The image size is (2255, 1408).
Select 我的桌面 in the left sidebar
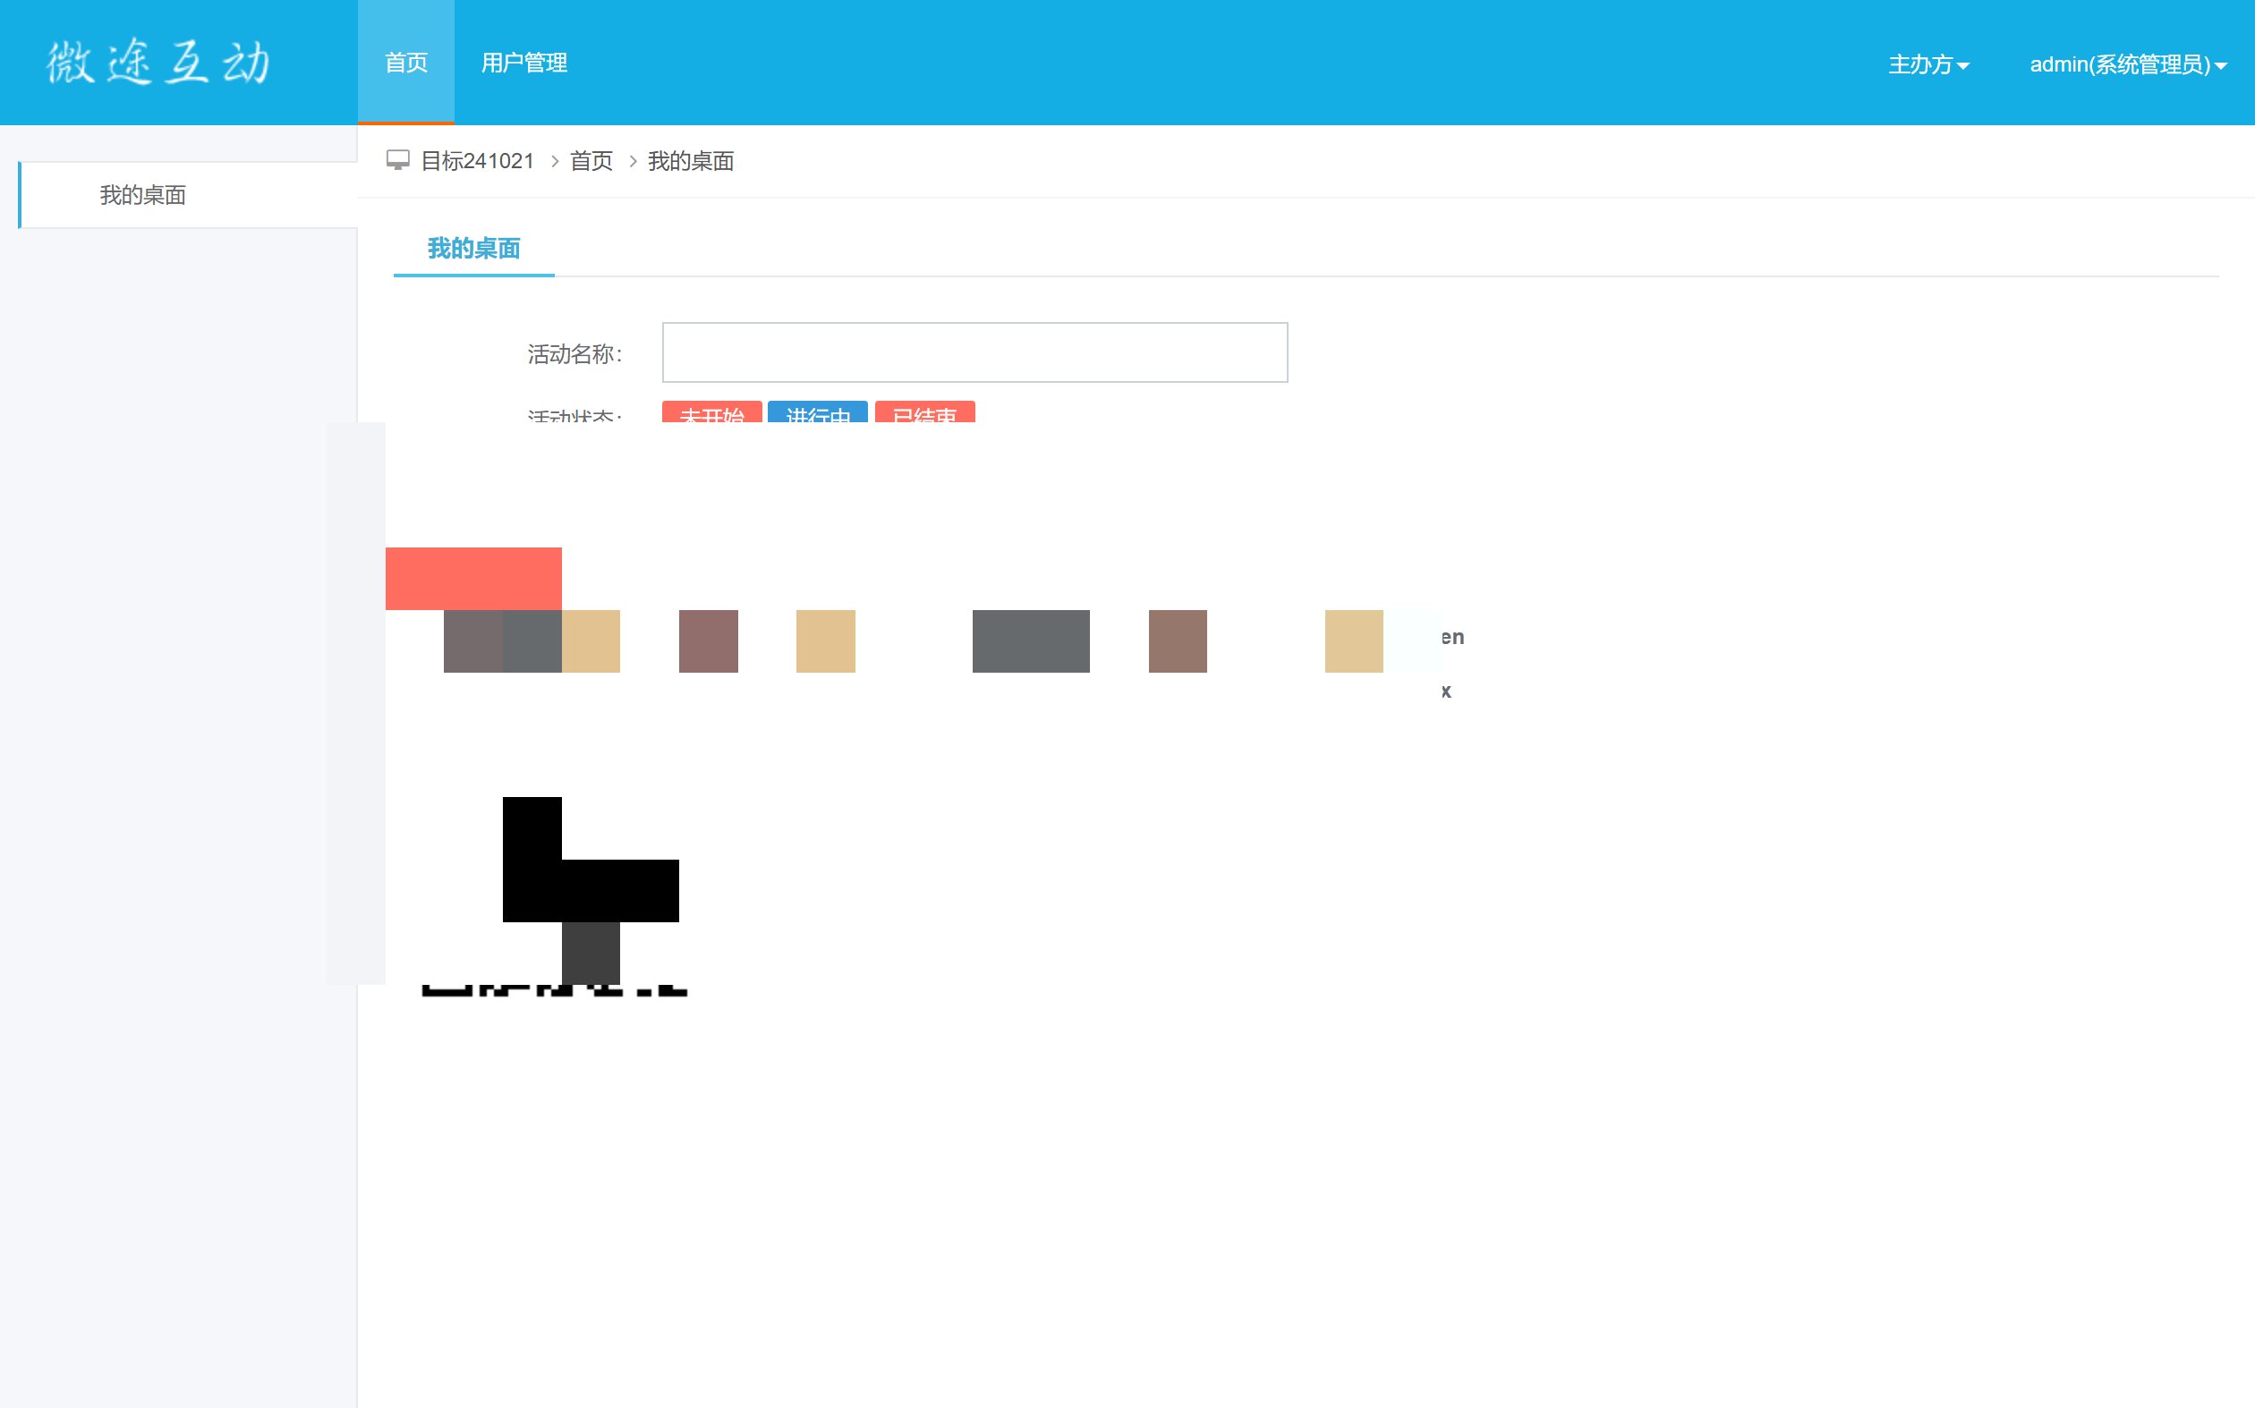(x=188, y=195)
